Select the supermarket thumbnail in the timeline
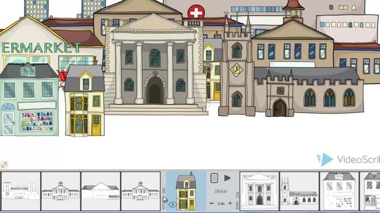The width and height of the screenshot is (380, 213). (x=101, y=191)
